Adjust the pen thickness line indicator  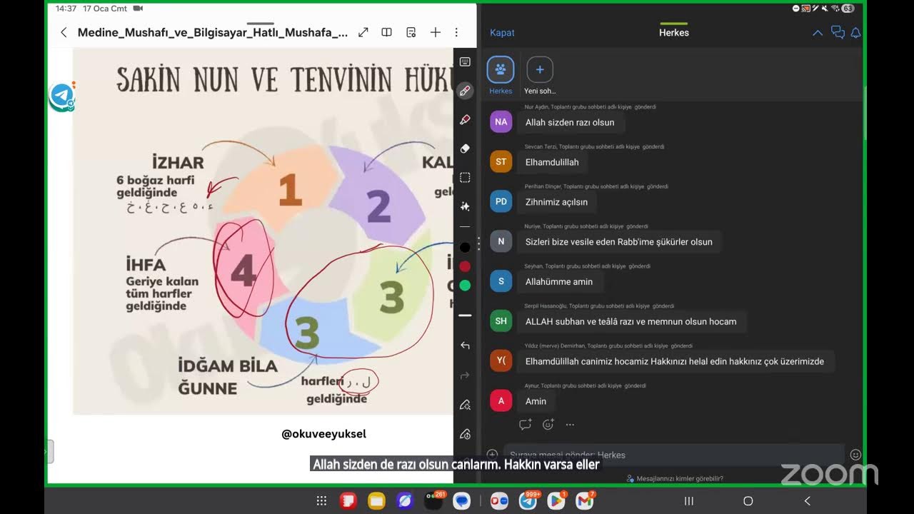[465, 315]
